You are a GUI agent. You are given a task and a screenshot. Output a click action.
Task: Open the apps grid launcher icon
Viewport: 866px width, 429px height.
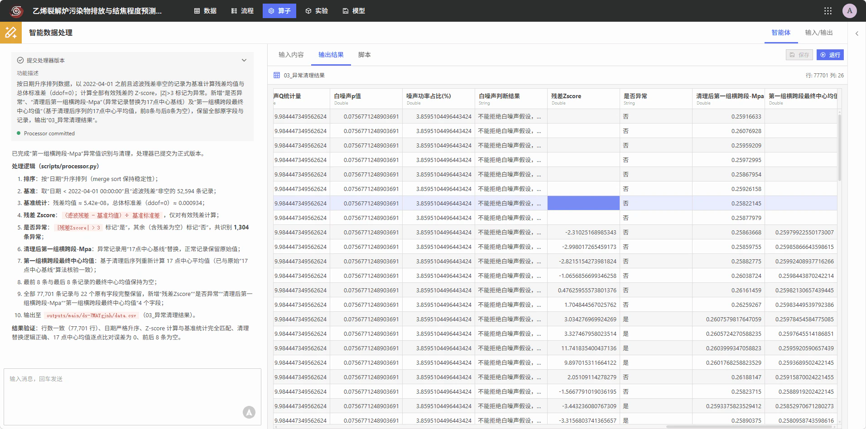[x=828, y=11]
